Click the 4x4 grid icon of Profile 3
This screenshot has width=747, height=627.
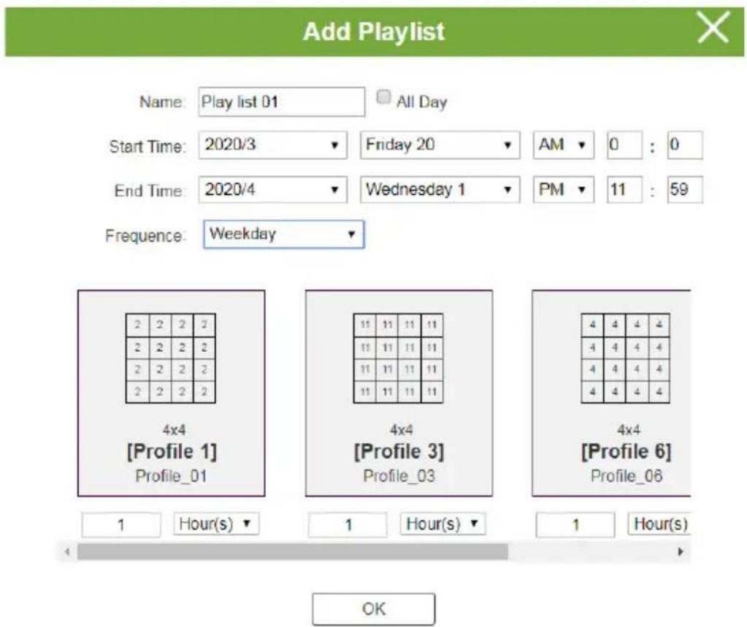point(398,358)
